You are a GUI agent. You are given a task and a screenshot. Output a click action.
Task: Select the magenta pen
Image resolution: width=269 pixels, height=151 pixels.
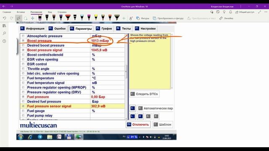[x=89, y=18]
